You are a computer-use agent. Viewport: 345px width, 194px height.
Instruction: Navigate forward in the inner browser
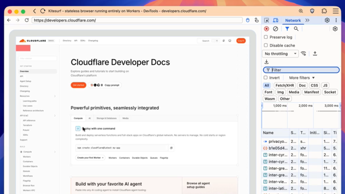tap(18, 20)
